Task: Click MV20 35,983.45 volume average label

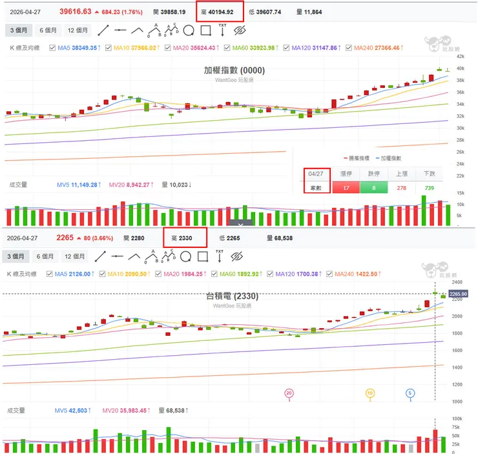Action: 126,411
